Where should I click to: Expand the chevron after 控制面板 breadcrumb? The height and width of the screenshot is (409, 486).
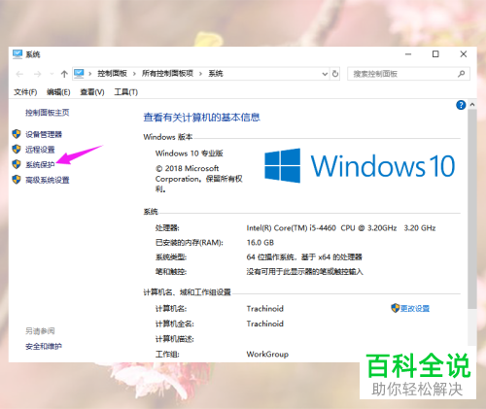point(134,74)
